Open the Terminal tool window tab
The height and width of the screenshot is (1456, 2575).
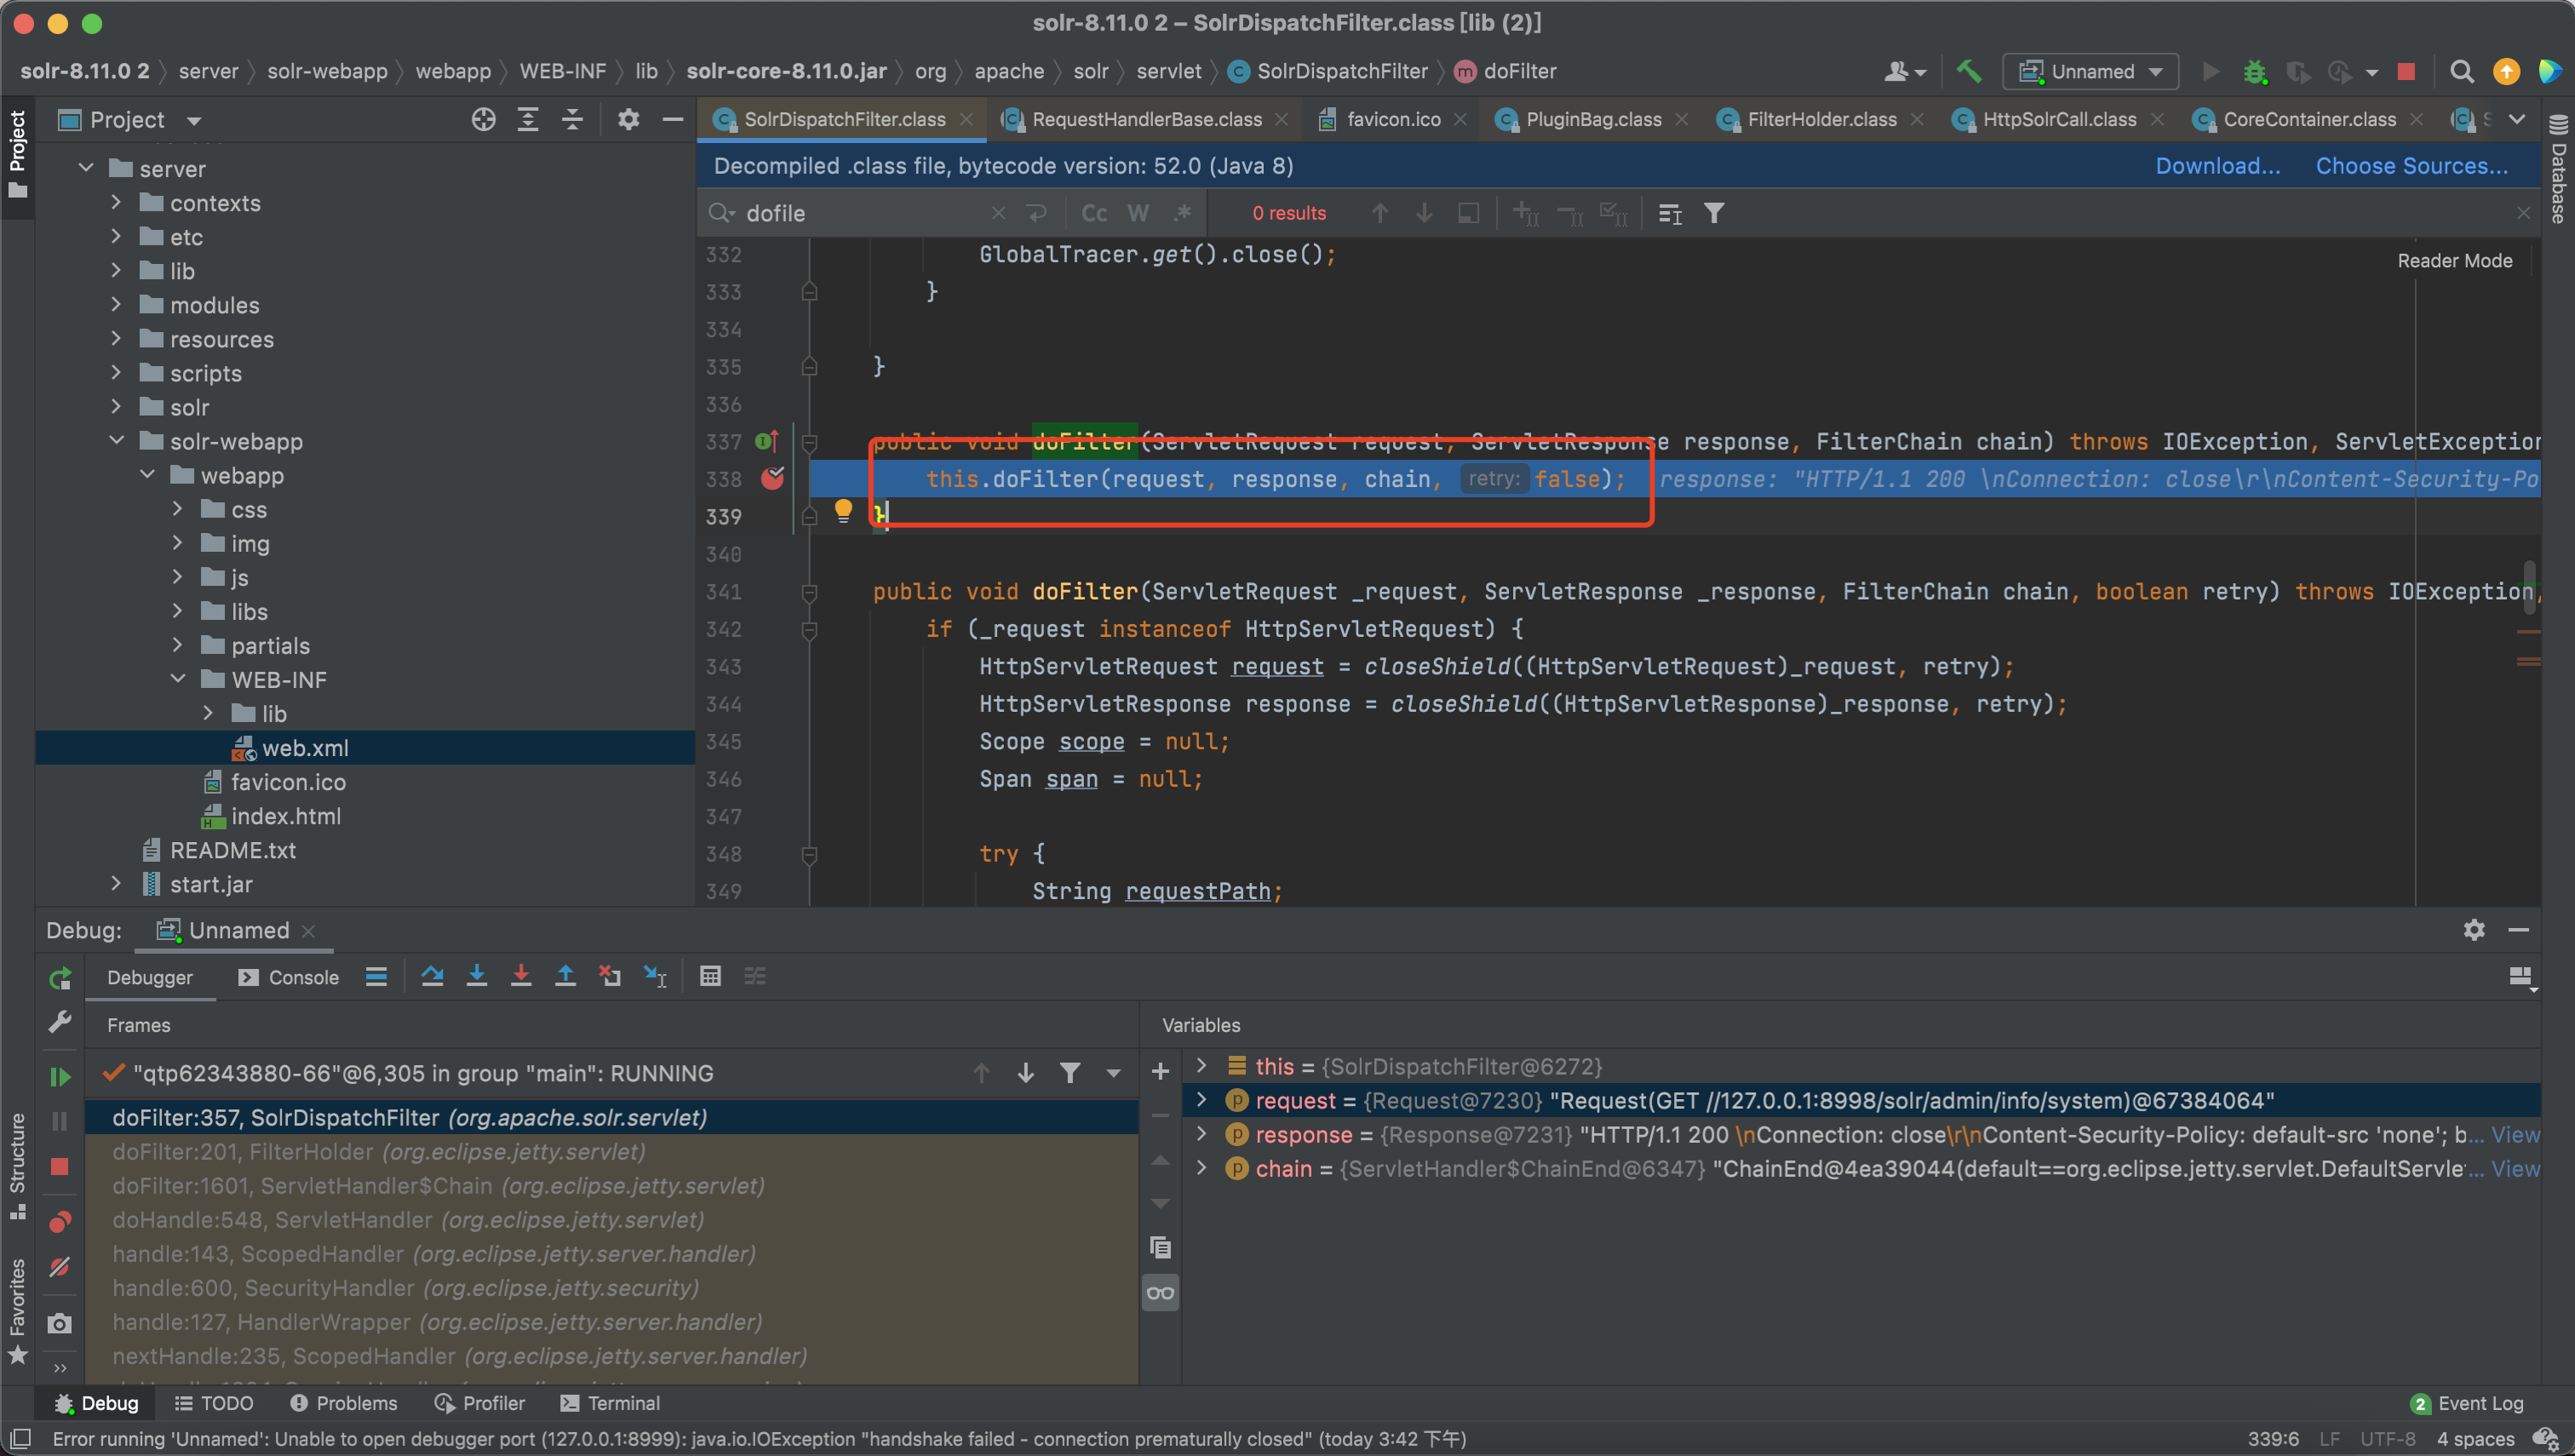(610, 1403)
